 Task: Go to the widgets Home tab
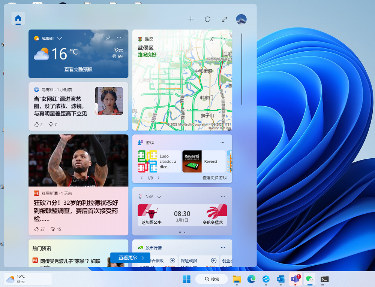click(18, 18)
